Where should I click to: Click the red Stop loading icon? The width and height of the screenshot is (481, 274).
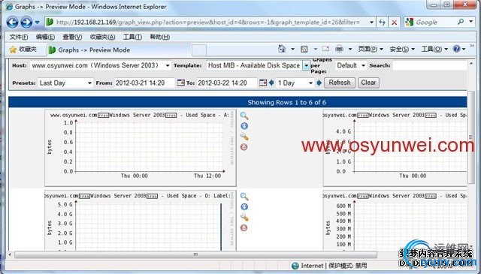pyautogui.click(x=394, y=23)
